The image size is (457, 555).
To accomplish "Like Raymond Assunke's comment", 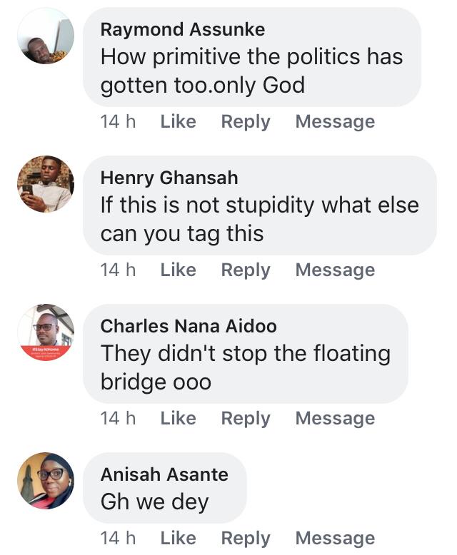I will click(178, 122).
